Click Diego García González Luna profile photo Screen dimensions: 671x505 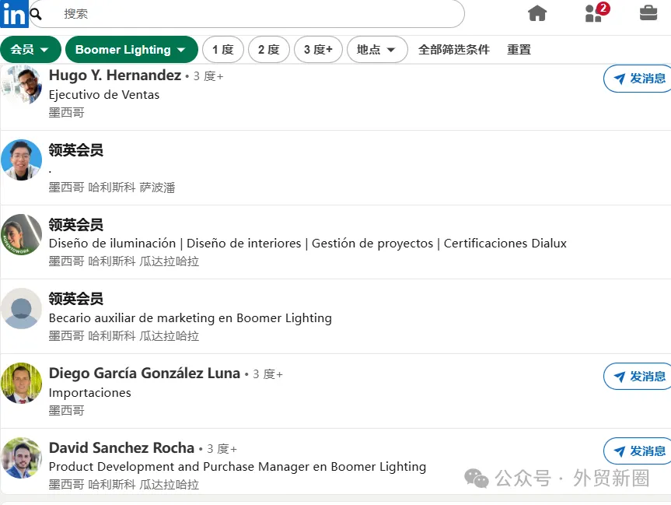point(21,383)
